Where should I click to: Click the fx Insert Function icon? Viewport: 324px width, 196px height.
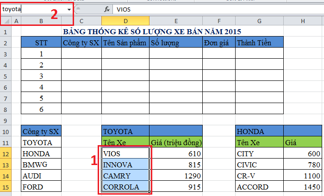pyautogui.click(x=107, y=9)
